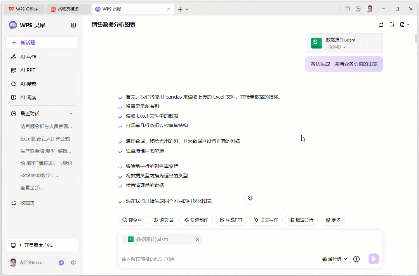The image size is (419, 276).
Task: Start a new topic with 新话题 button
Action: (x=42, y=42)
